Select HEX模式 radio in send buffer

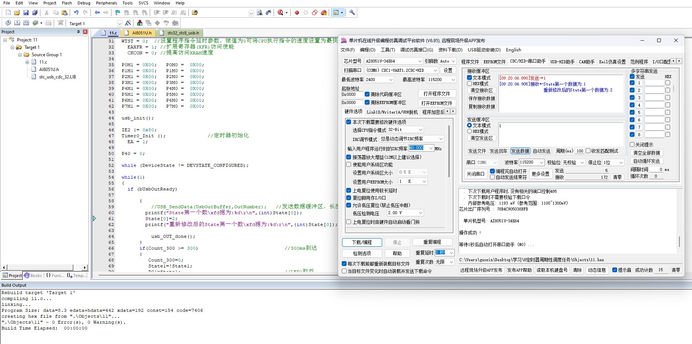(470, 131)
